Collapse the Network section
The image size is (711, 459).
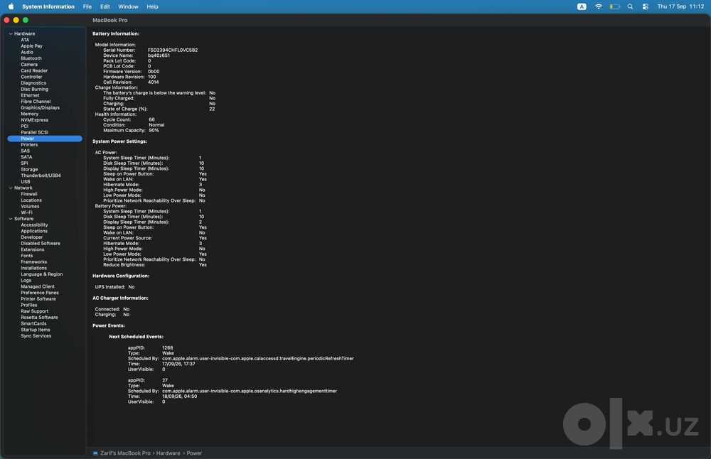[11, 188]
